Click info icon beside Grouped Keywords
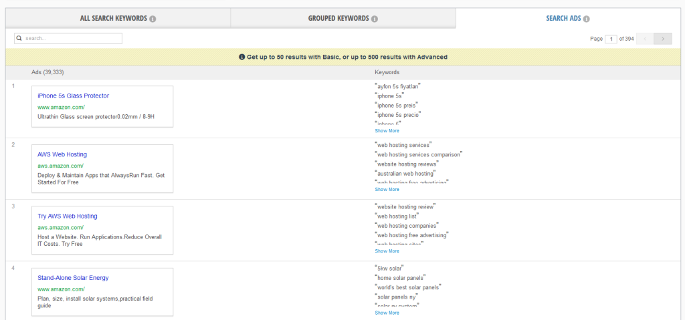Viewport: 685px width, 320px height. pos(375,19)
